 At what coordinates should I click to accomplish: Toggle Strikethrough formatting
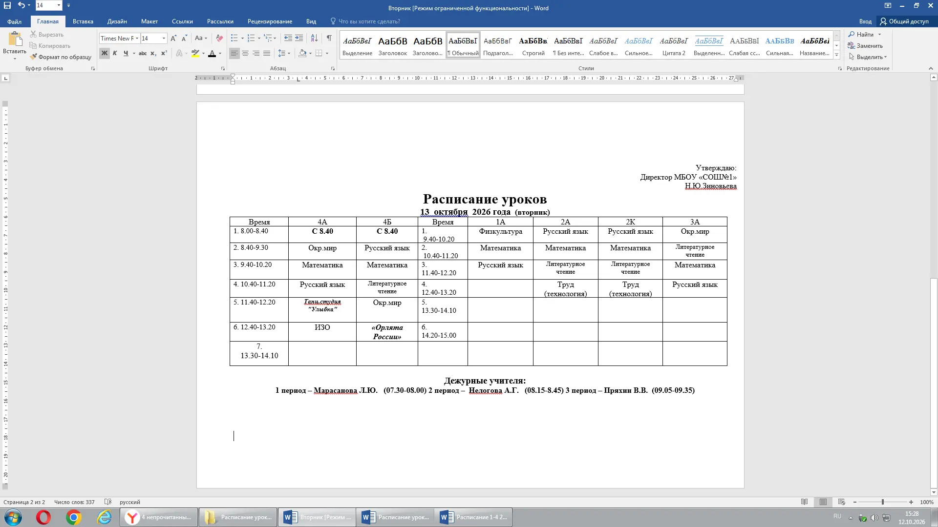point(143,53)
